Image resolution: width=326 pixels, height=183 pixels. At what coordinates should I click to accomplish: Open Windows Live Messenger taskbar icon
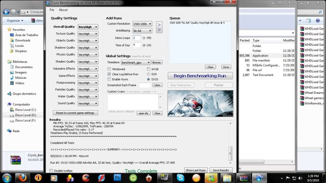[211, 178]
